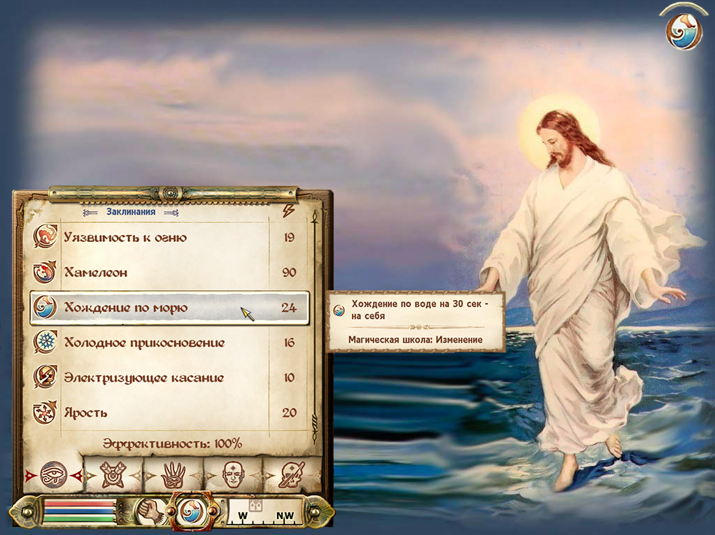Image resolution: width=715 pixels, height=535 pixels.
Task: Select the spell named Хамелеон
Action: click(169, 272)
